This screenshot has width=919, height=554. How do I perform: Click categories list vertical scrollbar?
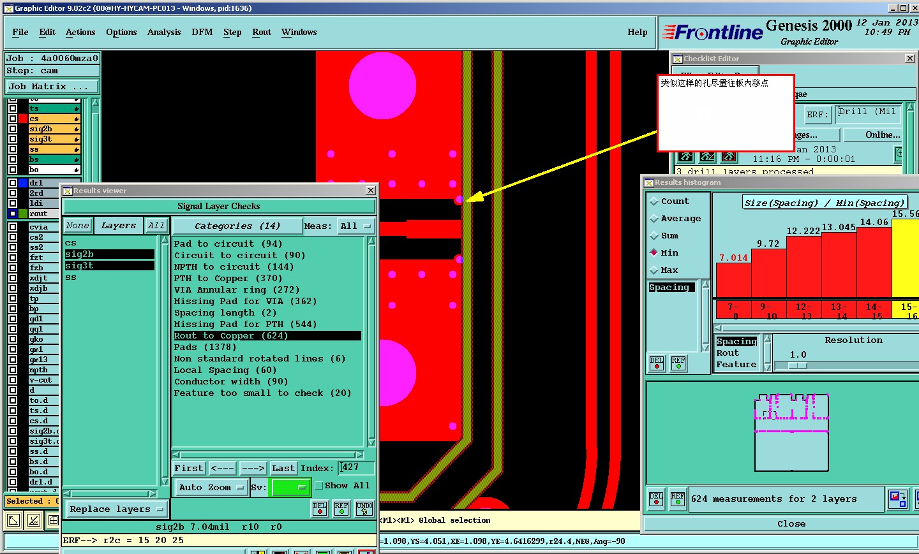tap(371, 341)
